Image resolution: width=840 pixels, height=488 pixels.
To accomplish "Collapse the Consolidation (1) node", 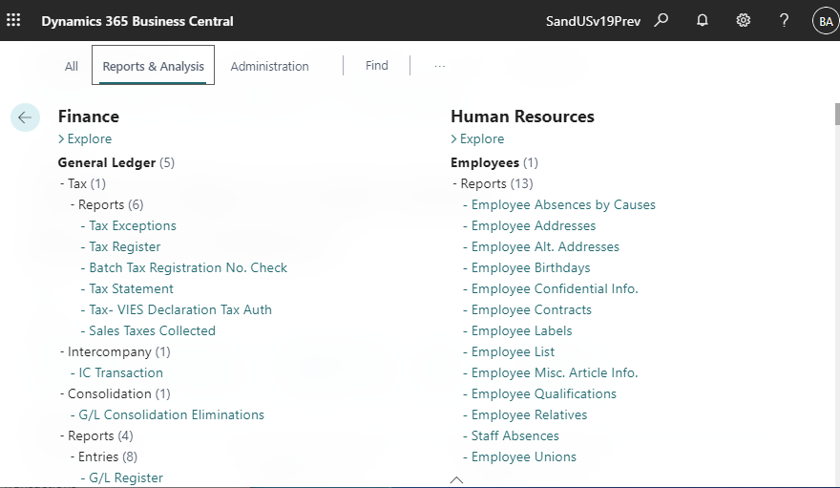I will click(115, 393).
